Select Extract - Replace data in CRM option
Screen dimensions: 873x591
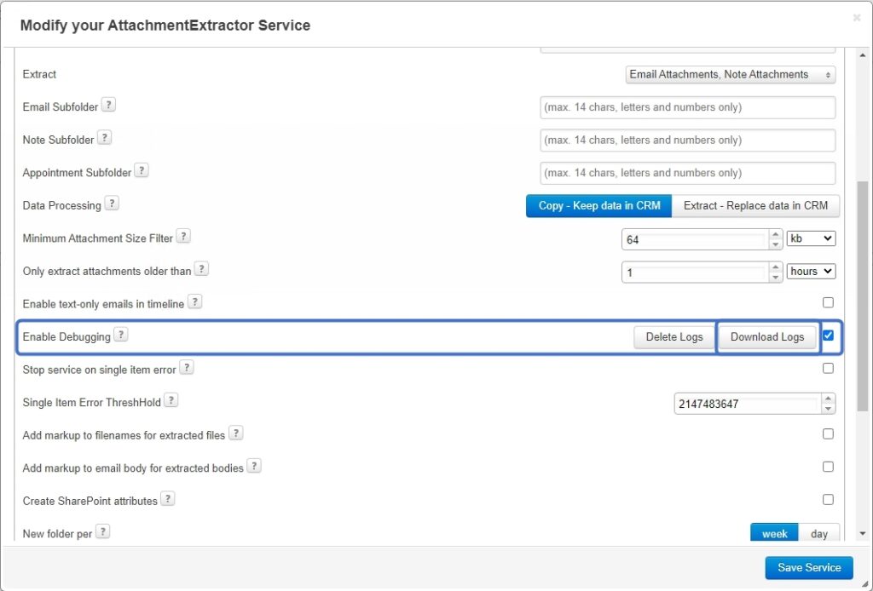point(755,206)
